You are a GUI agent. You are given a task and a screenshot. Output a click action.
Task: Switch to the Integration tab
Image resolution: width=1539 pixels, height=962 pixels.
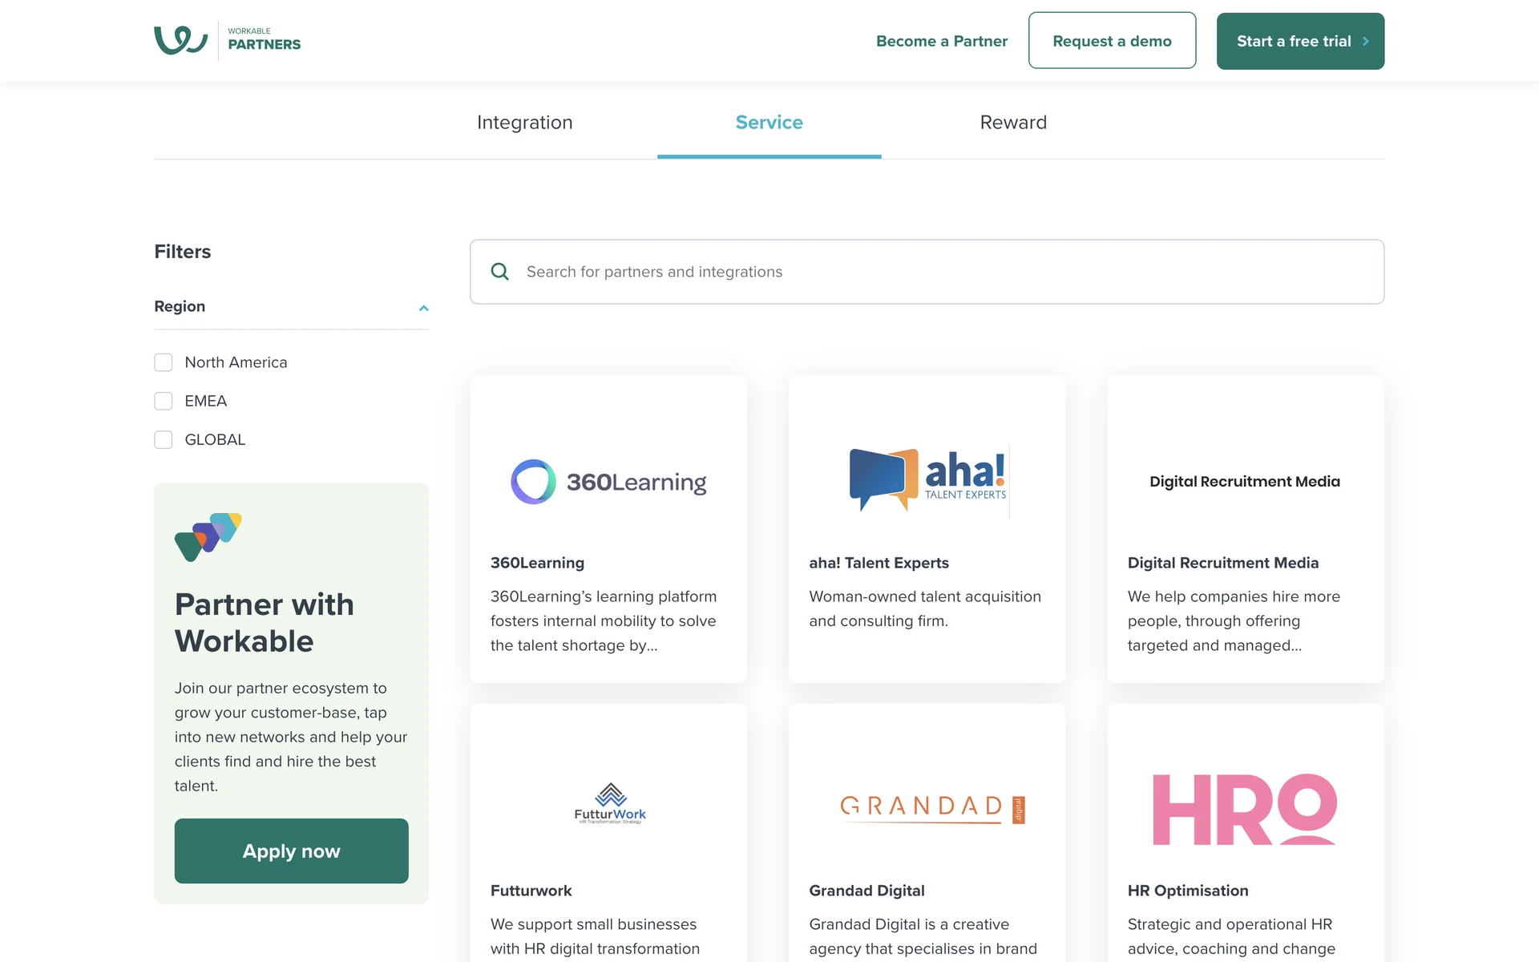tap(524, 123)
